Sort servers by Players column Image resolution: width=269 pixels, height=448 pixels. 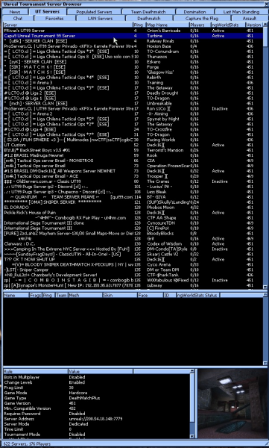200,25
